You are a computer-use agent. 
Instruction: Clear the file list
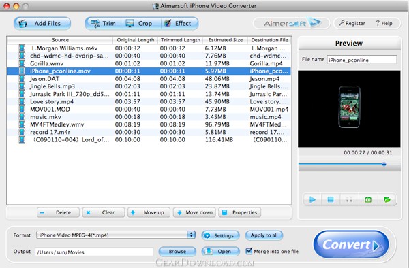(x=104, y=212)
